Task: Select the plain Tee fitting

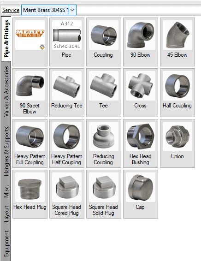Action: pos(104,93)
